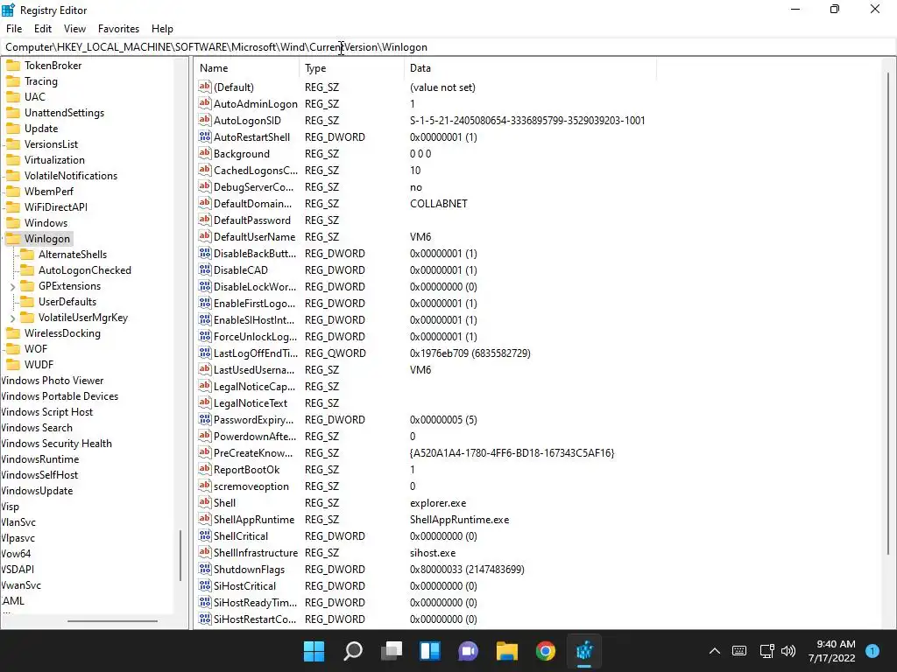Select the Windows Photo Viewer key

tap(52, 380)
